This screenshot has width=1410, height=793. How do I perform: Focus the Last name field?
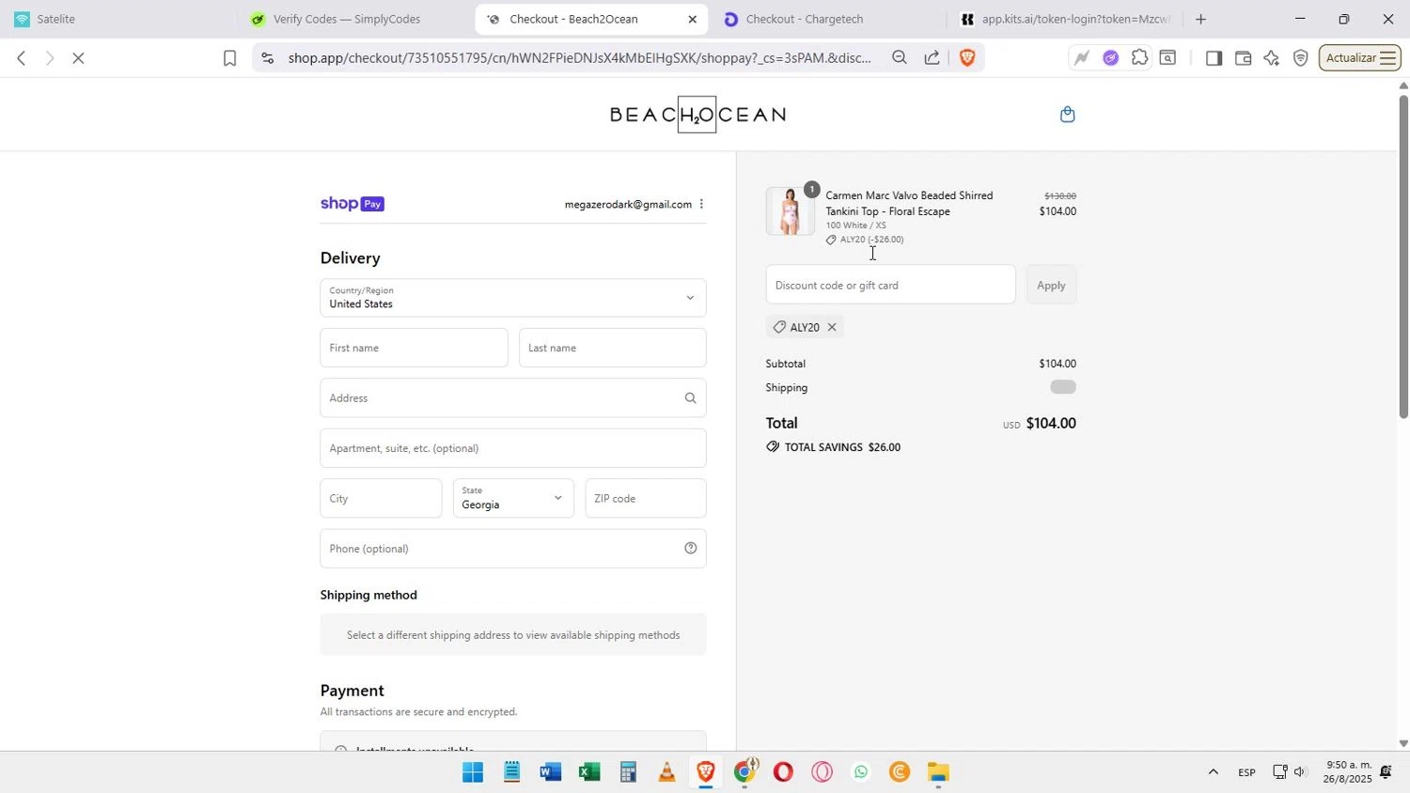click(613, 348)
